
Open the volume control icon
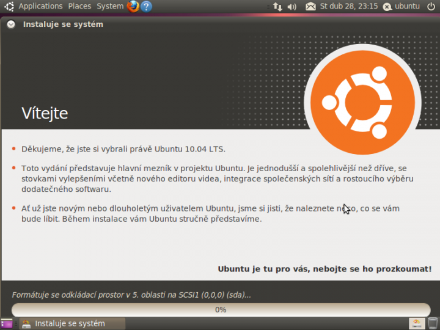coord(292,7)
